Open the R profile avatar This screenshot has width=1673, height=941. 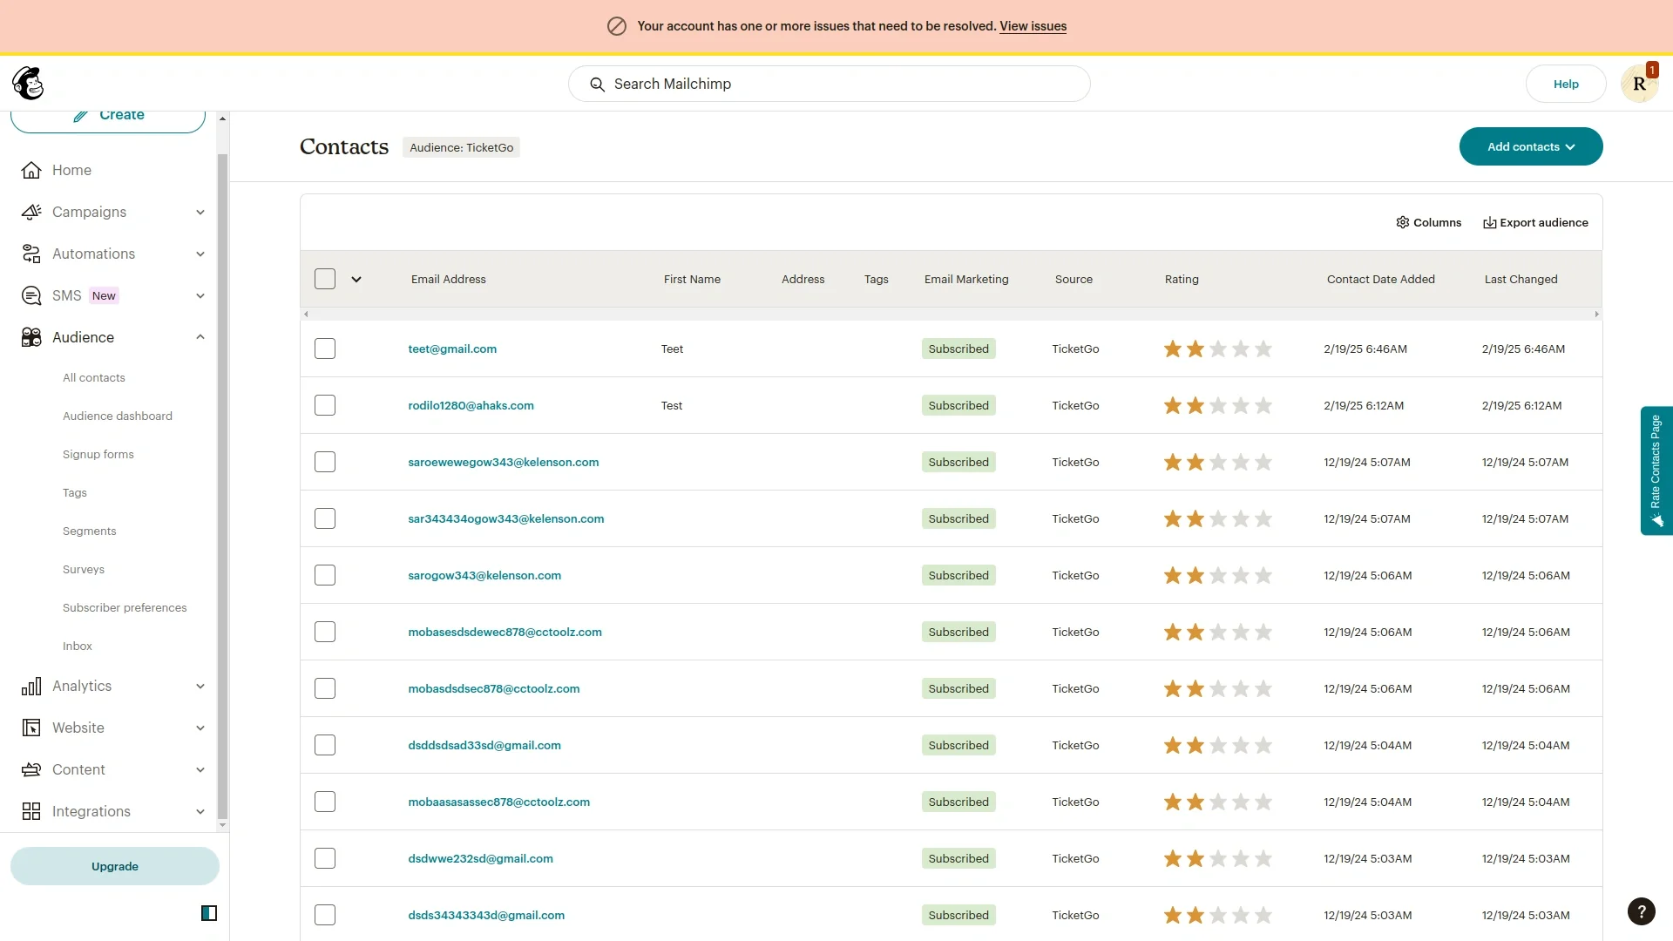point(1639,84)
